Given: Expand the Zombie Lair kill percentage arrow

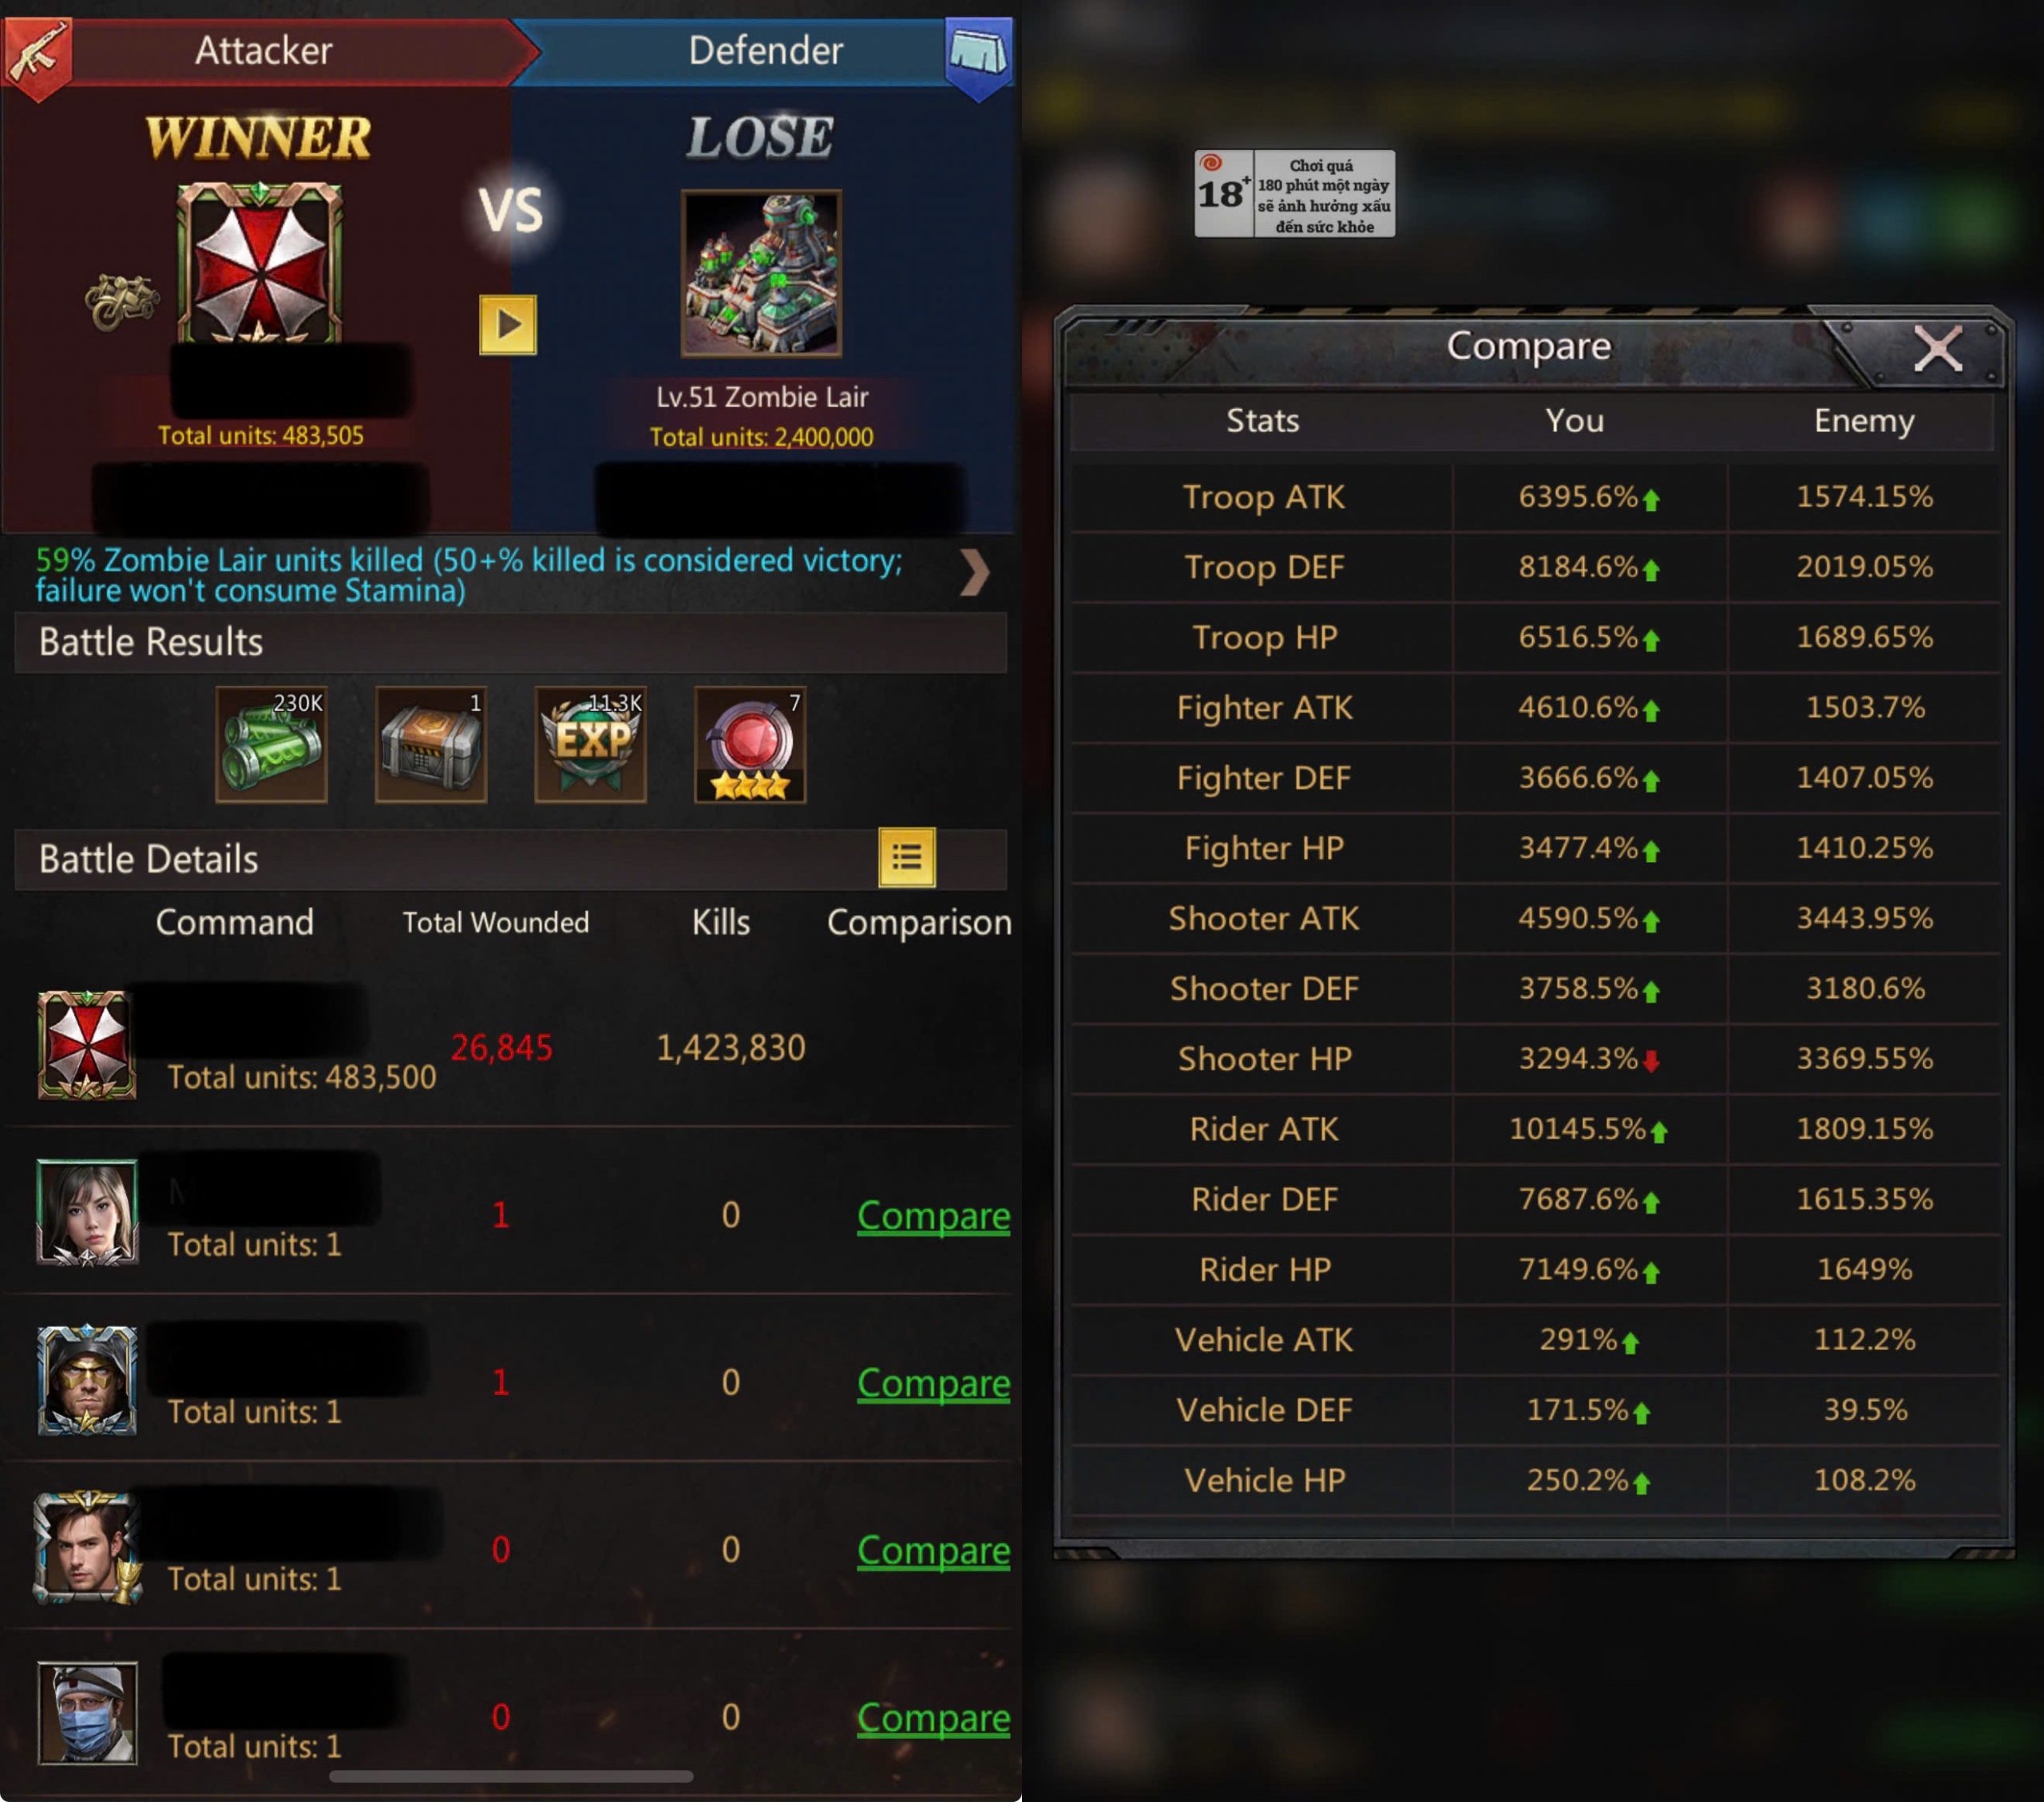Looking at the screenshot, I should point(974,573).
